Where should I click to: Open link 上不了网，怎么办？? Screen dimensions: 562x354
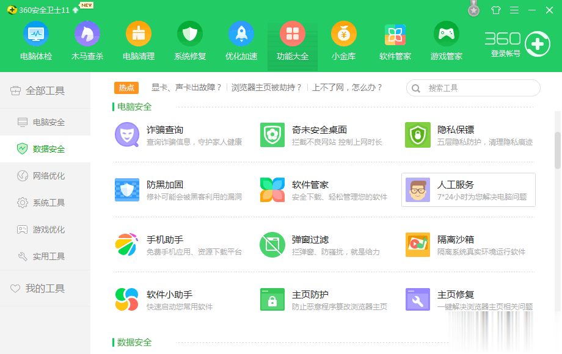pyautogui.click(x=348, y=88)
